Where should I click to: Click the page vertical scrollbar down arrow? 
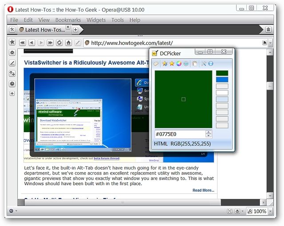pyautogui.click(x=270, y=196)
